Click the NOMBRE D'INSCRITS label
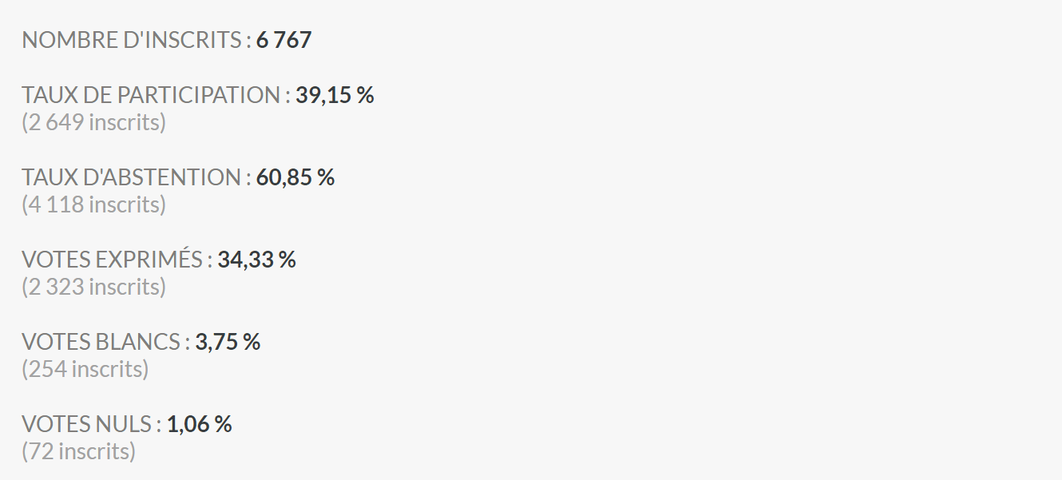The height and width of the screenshot is (480, 1062). (132, 40)
